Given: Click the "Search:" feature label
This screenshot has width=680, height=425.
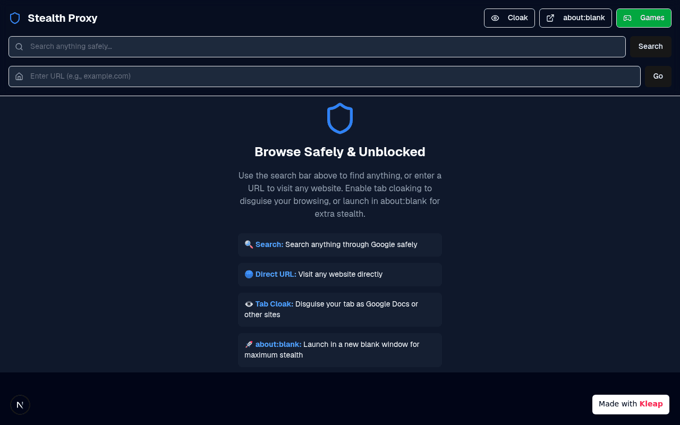Looking at the screenshot, I should pyautogui.click(x=269, y=244).
